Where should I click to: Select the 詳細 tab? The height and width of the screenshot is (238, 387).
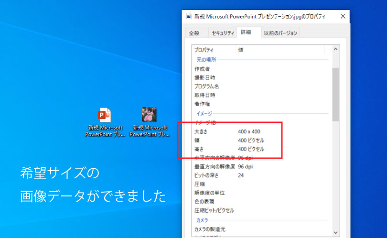click(247, 32)
